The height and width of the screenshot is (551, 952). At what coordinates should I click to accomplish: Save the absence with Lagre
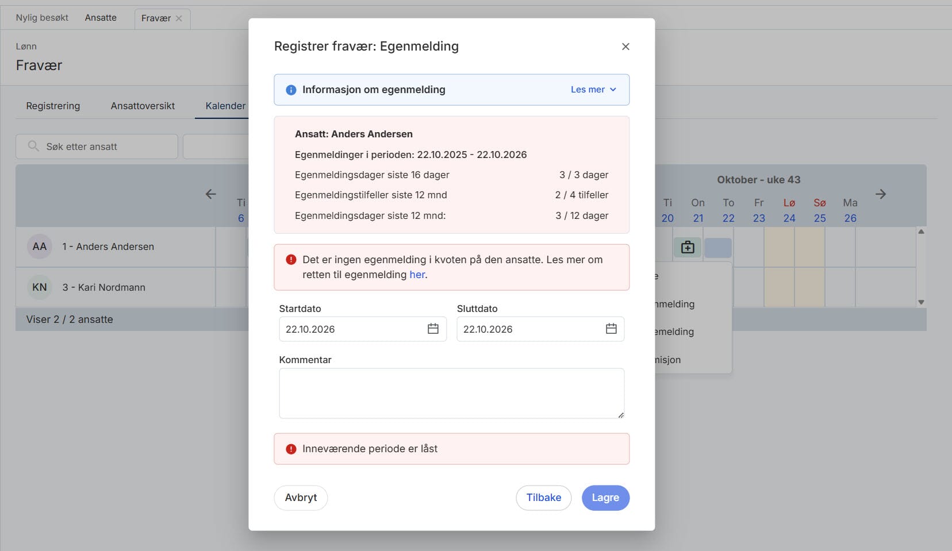(605, 498)
